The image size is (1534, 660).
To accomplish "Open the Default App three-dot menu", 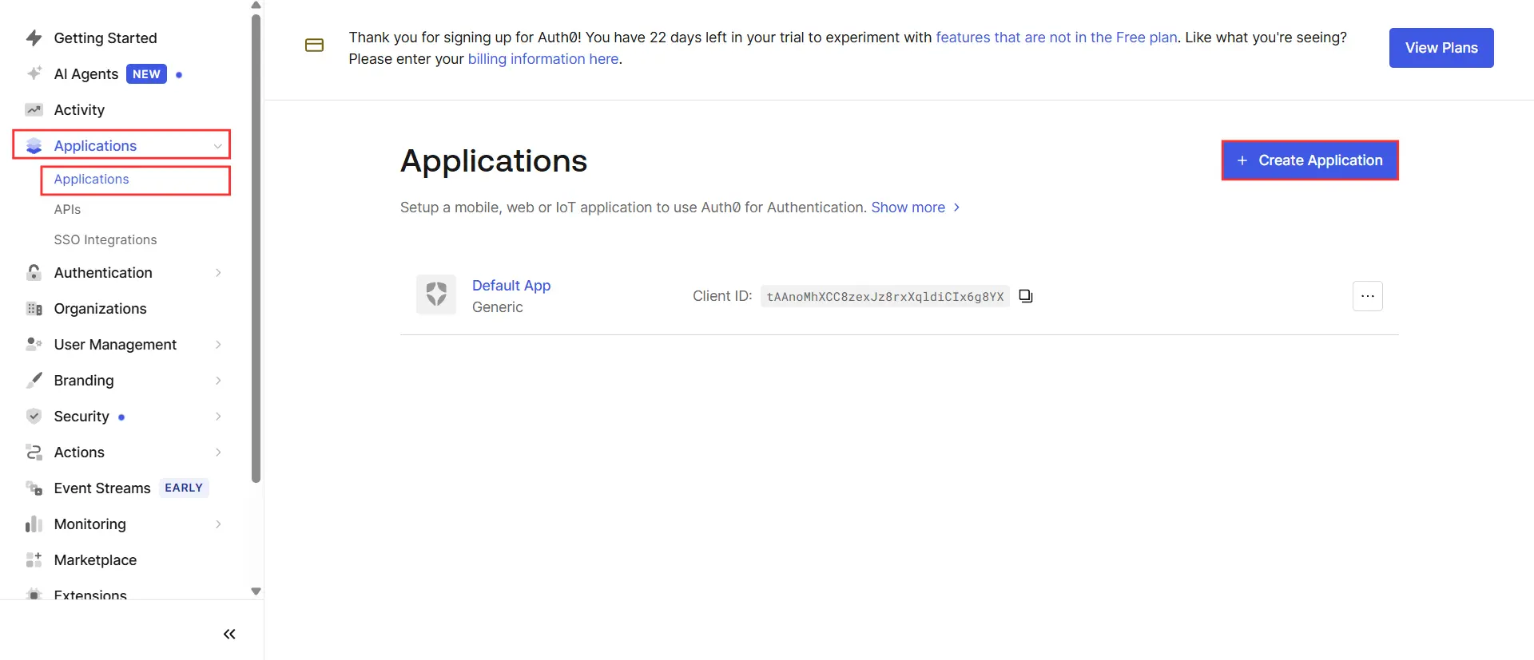I will (1367, 296).
